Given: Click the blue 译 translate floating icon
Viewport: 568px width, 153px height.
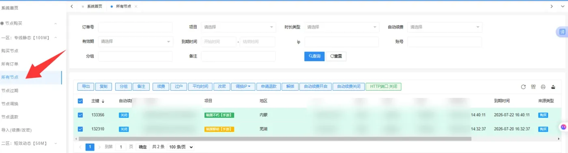Looking at the screenshot, I should [562, 32].
